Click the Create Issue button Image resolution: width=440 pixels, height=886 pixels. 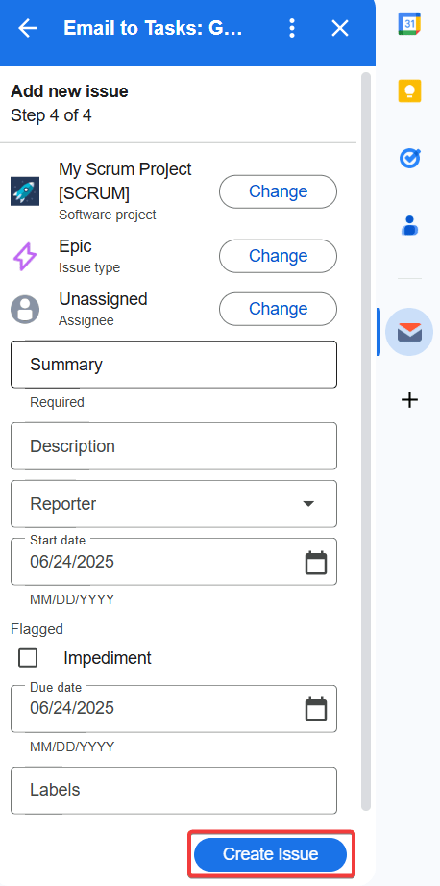[x=270, y=854]
